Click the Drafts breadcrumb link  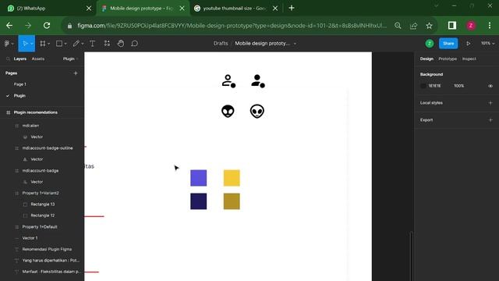click(221, 44)
